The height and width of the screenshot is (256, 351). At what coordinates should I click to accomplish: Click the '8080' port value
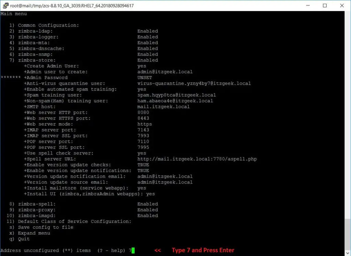pos(143,112)
